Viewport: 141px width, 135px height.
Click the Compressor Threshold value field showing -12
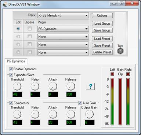[17, 122]
